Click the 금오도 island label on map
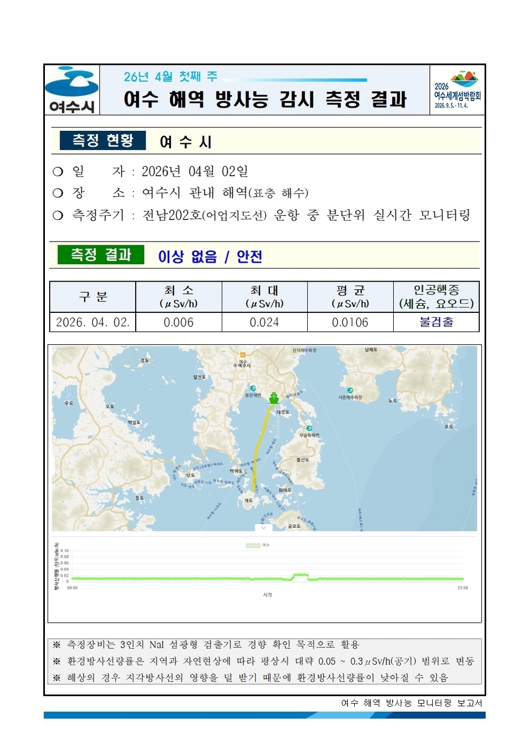 coord(294,526)
